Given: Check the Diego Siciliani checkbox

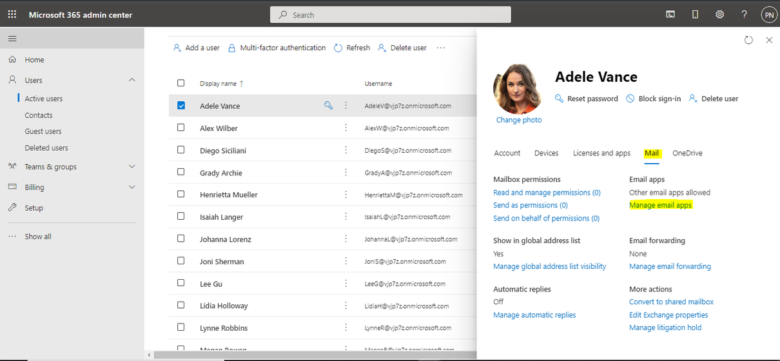Looking at the screenshot, I should pyautogui.click(x=180, y=150).
